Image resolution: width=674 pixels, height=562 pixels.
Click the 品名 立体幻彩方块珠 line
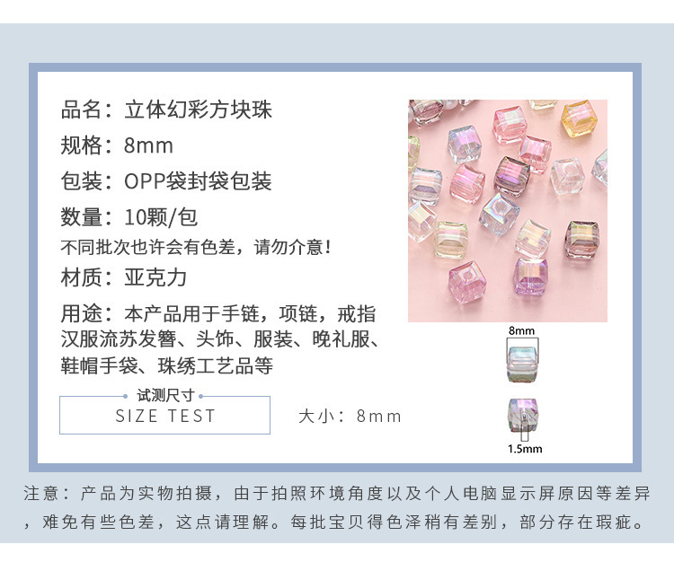[x=166, y=110]
